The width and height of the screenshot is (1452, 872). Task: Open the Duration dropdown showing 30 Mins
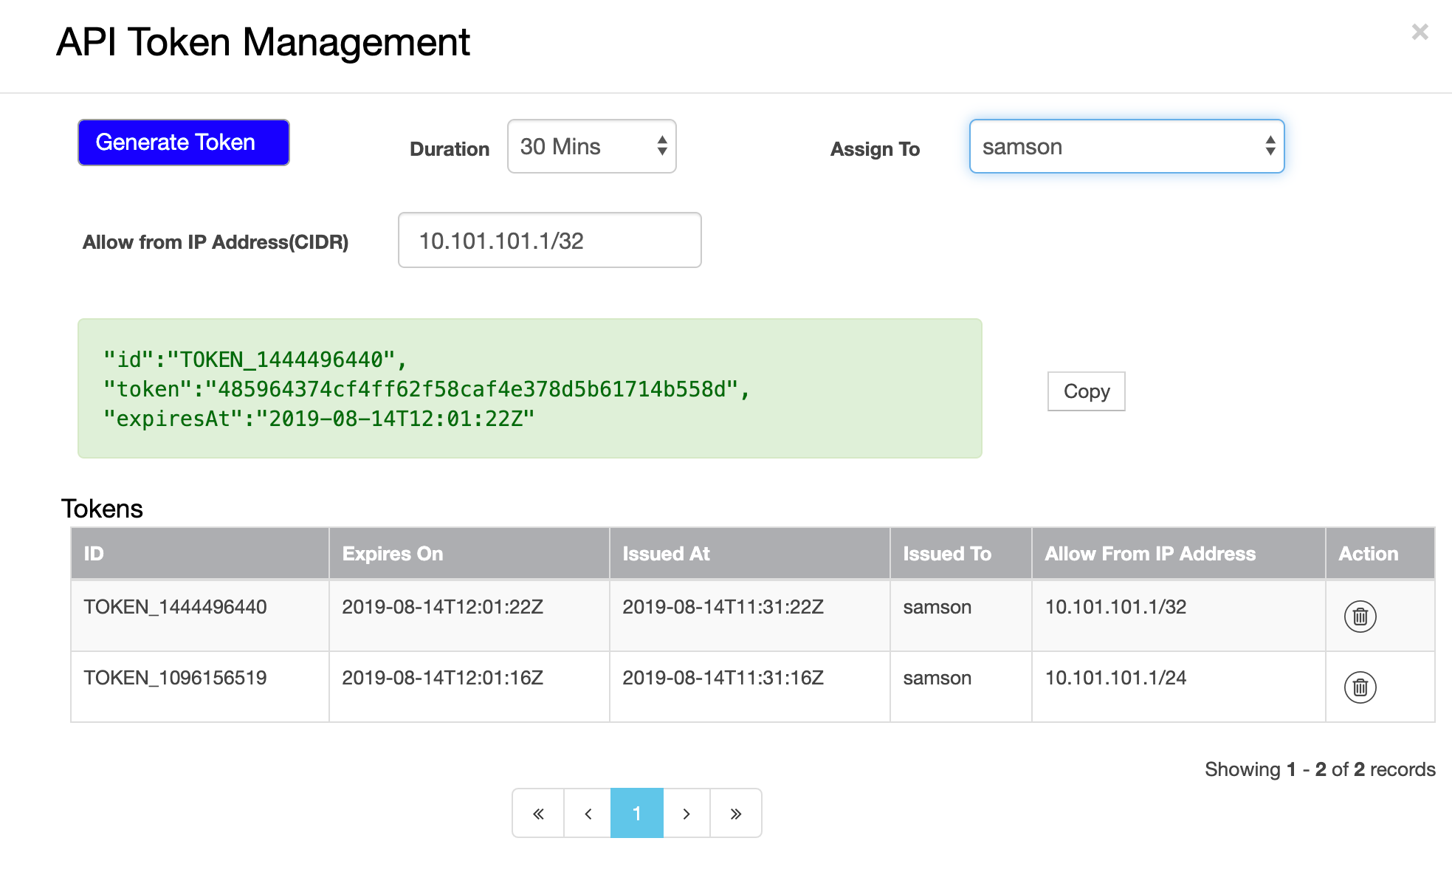(592, 146)
